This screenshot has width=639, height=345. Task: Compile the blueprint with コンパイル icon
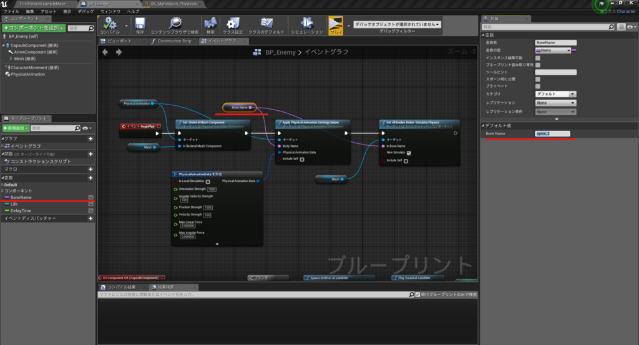pos(110,23)
